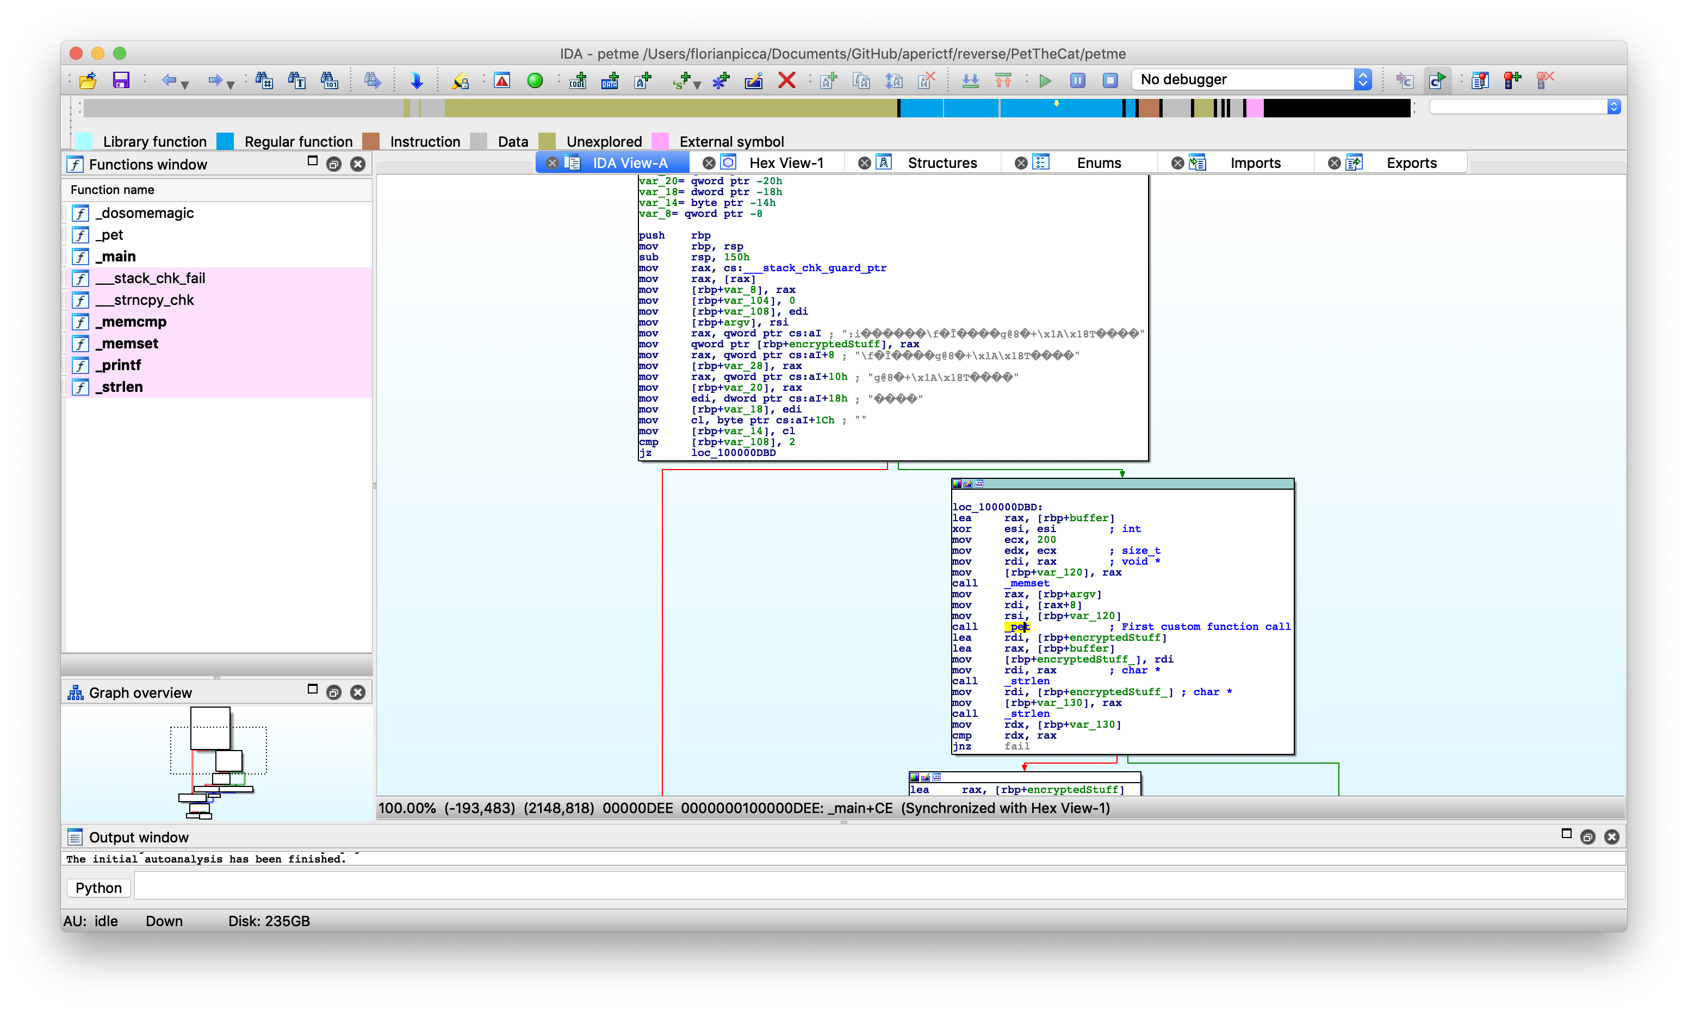Image resolution: width=1688 pixels, height=1012 pixels.
Task: Float the Graph overview panel
Action: tap(334, 693)
